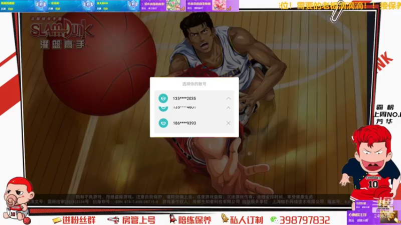Click the second blue guardian badge at top
Viewport: 401px width, 225px height.
coord(88,5)
